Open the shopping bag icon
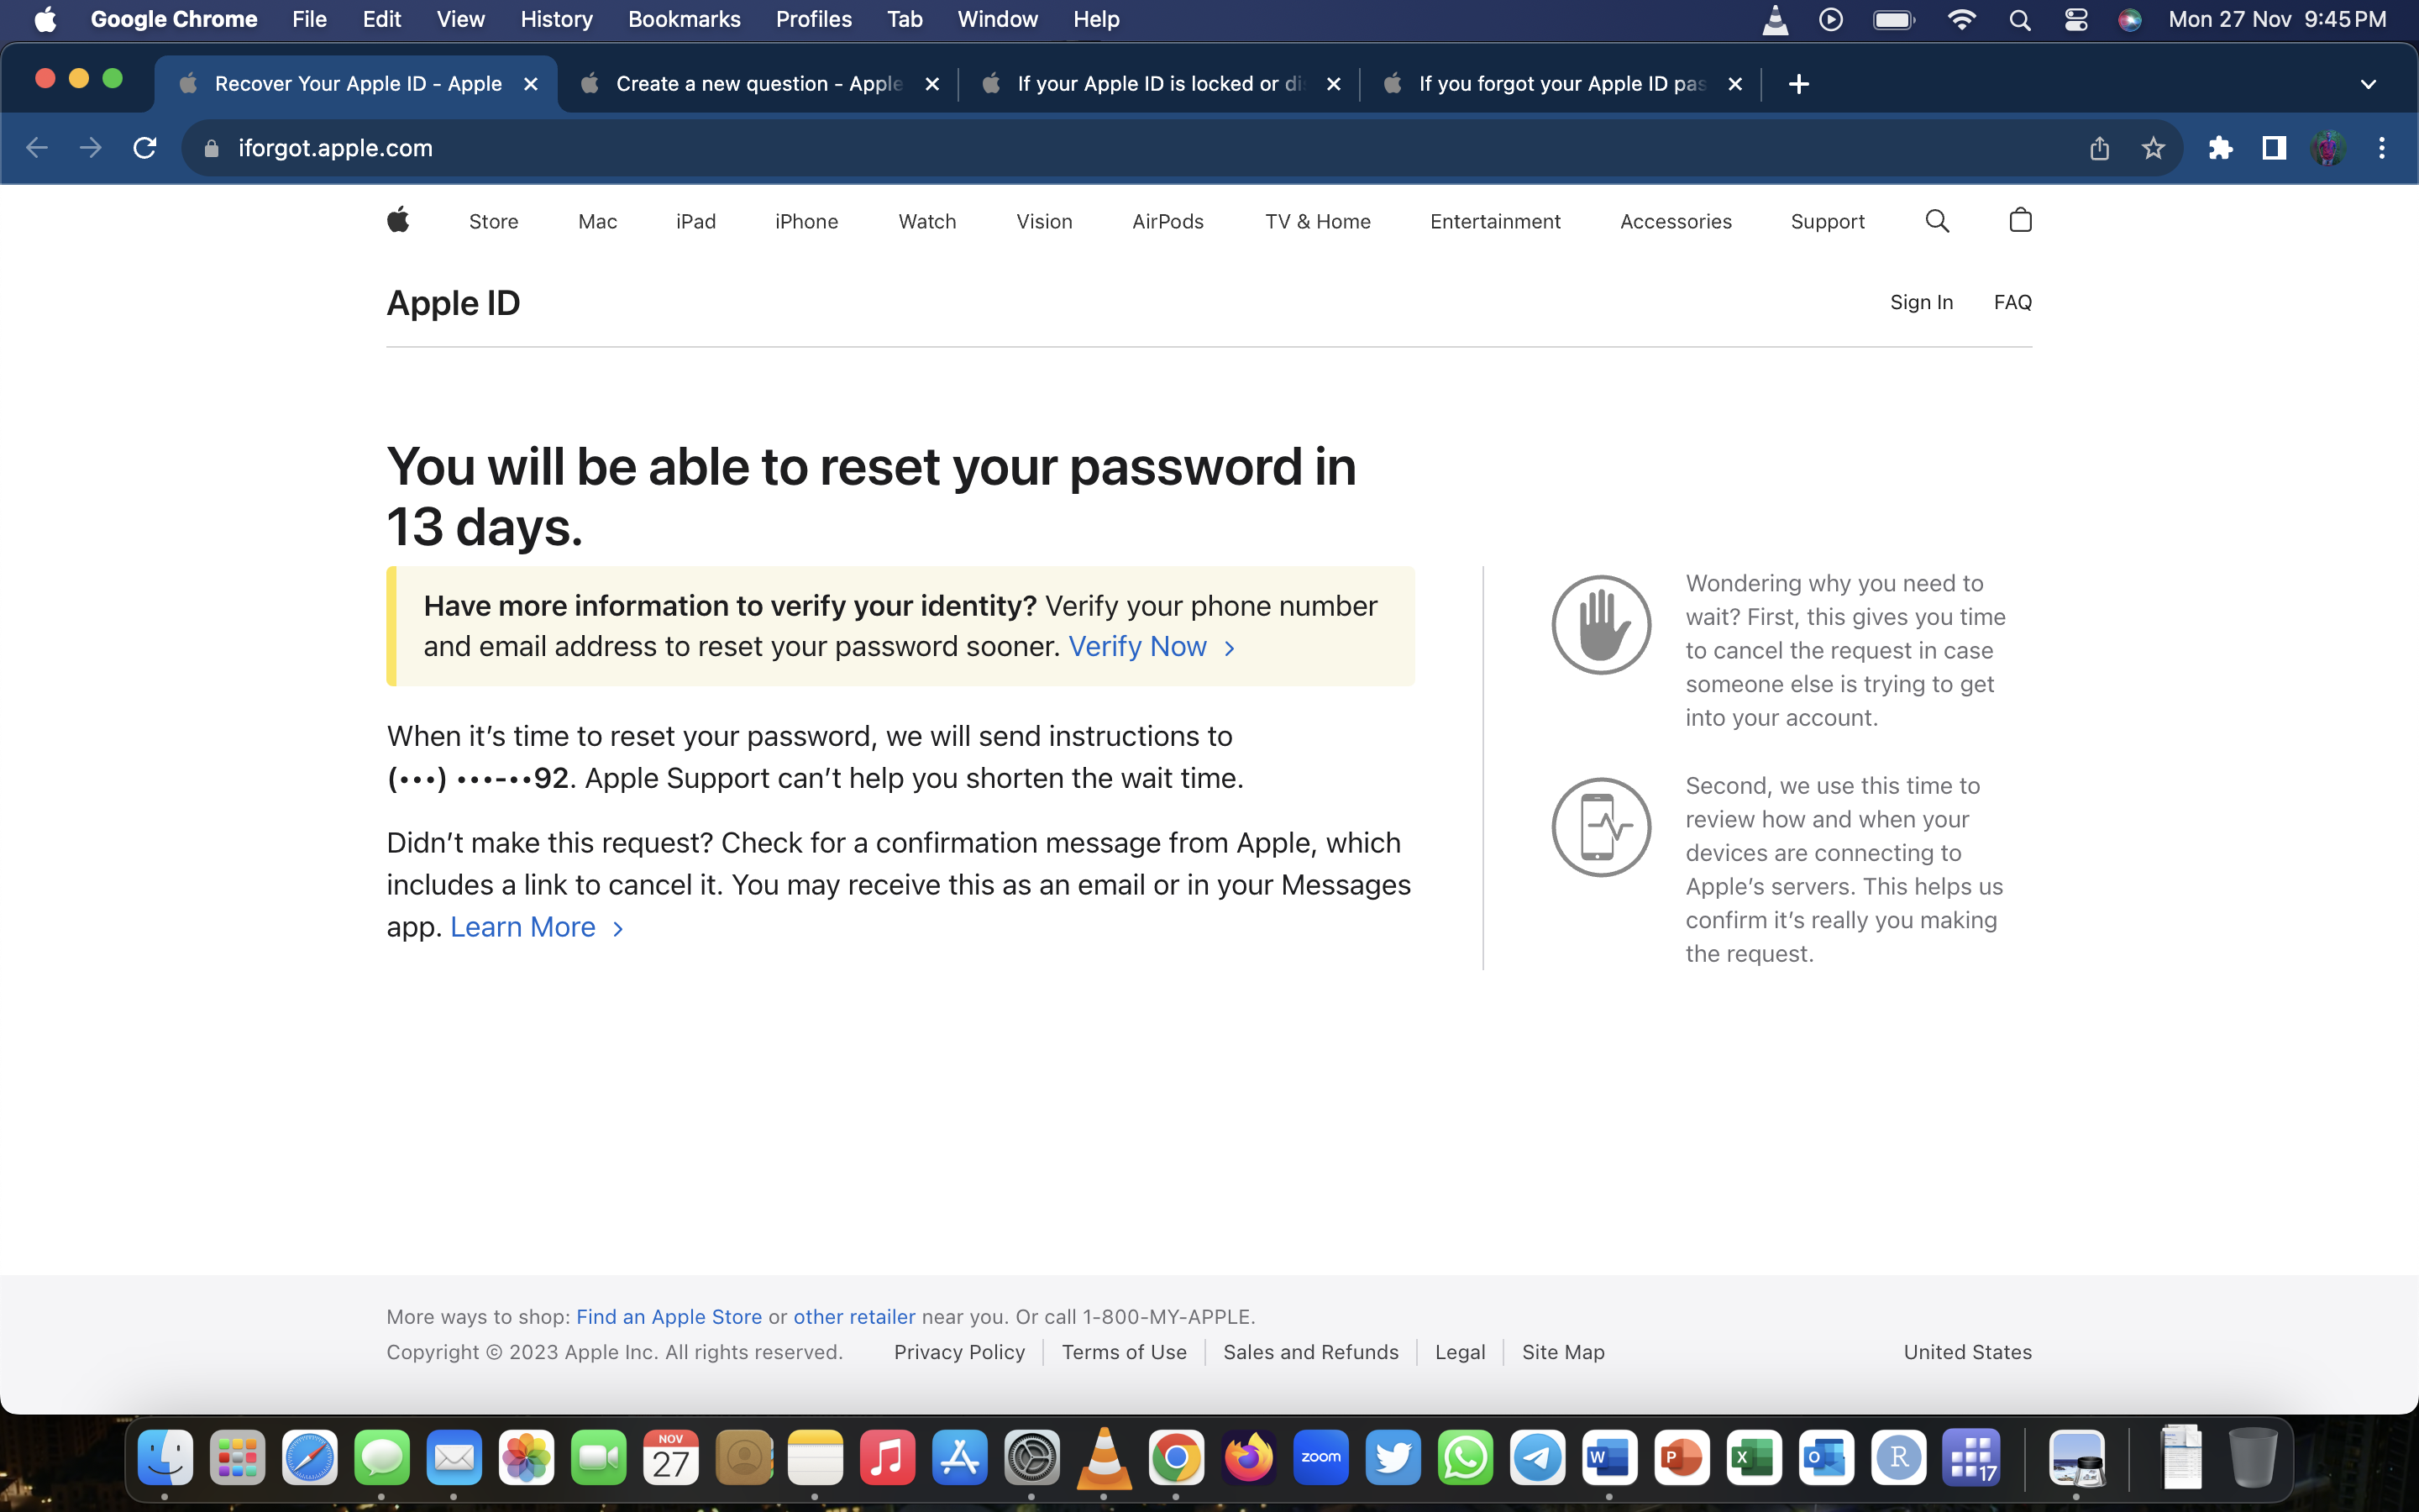 click(x=2020, y=220)
